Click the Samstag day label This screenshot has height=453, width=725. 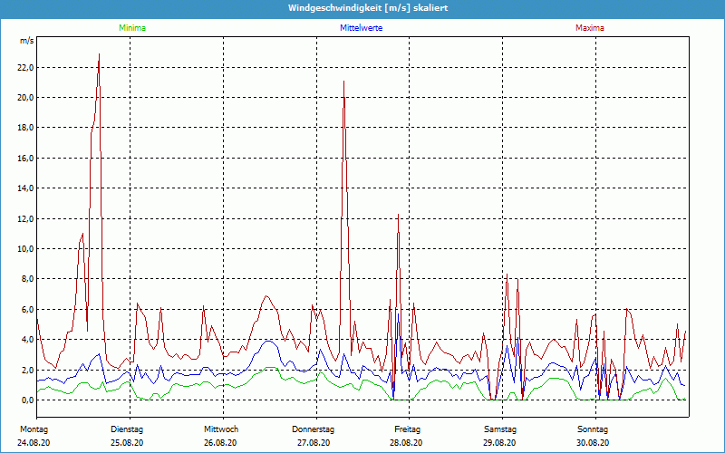pos(500,429)
